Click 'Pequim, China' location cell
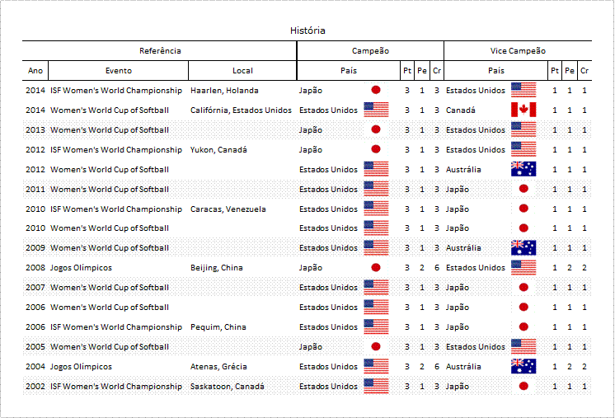 [218, 327]
